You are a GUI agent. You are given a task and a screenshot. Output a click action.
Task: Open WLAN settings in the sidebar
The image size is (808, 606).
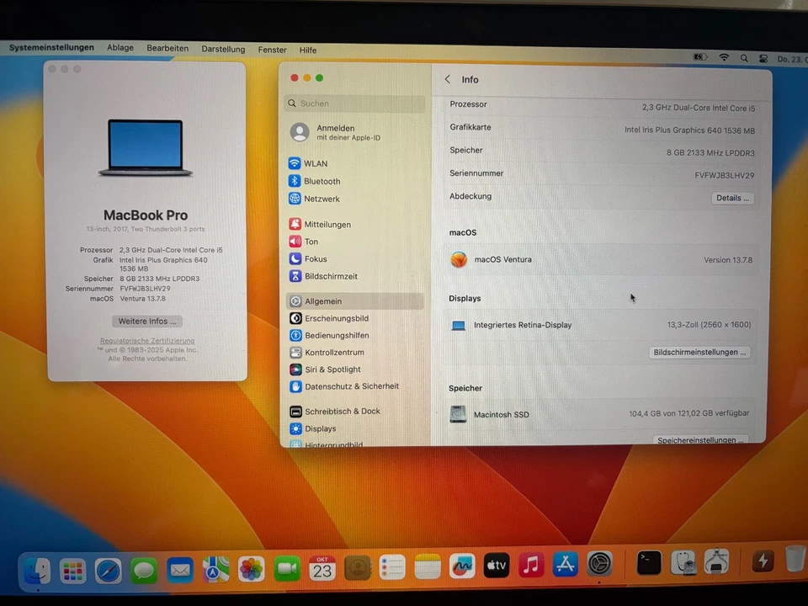point(316,163)
